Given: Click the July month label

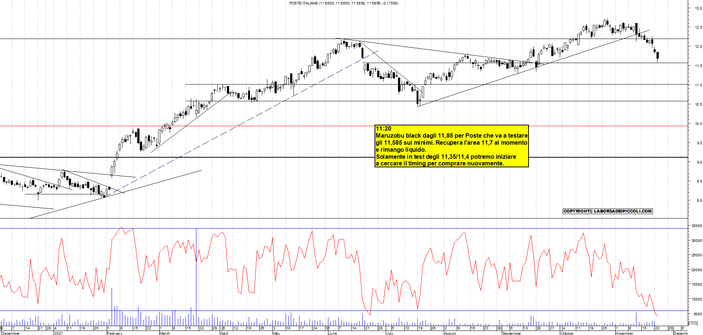Looking at the screenshot, I should tap(389, 333).
